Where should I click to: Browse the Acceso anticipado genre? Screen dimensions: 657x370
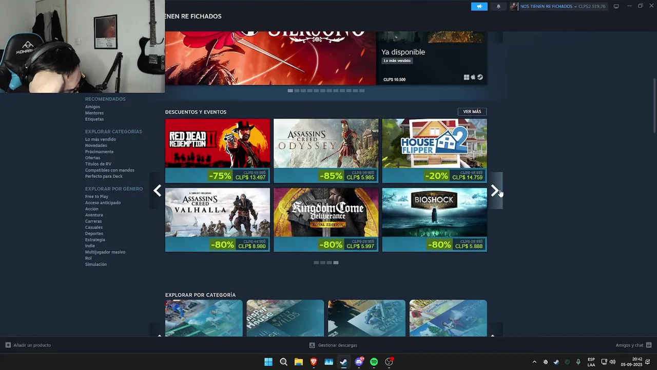pyautogui.click(x=103, y=202)
